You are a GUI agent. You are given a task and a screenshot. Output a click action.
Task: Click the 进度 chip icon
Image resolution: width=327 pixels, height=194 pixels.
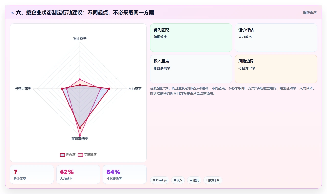click(x=191, y=180)
